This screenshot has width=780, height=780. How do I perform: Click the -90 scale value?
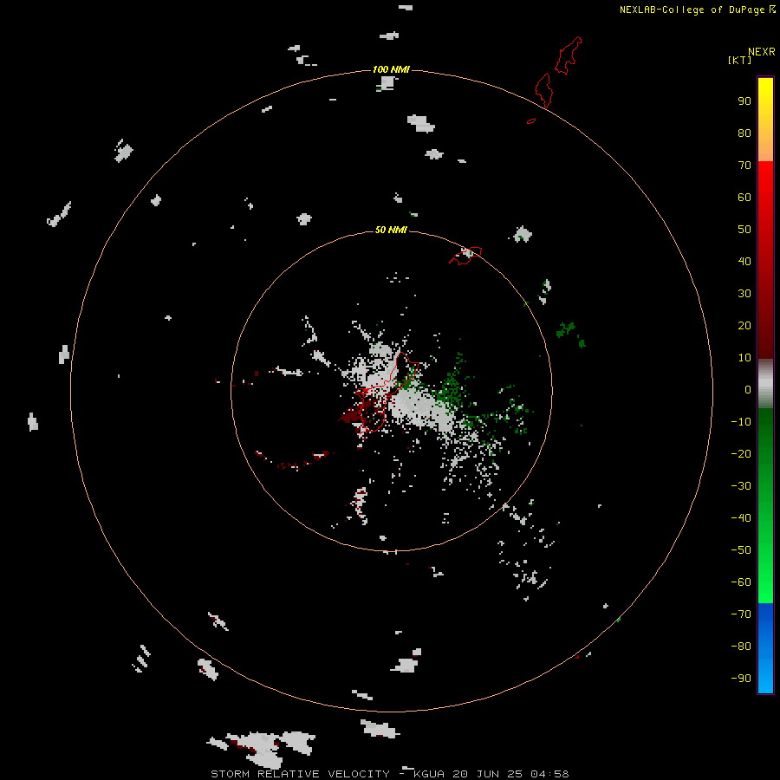coord(741,679)
